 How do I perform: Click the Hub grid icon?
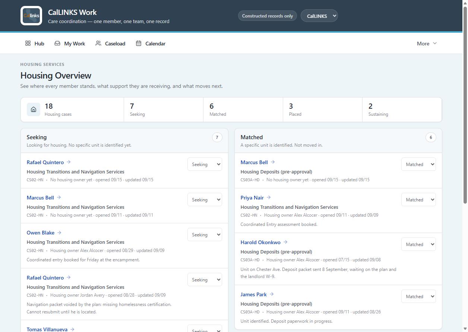[28, 44]
